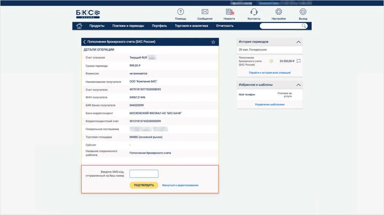This screenshot has height=215, width=384.
Task: Open the Портфель menu
Action: pos(159,26)
